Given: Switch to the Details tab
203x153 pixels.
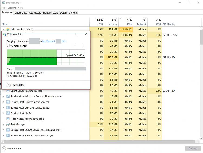Looking at the screenshot, I should (x=64, y=13).
